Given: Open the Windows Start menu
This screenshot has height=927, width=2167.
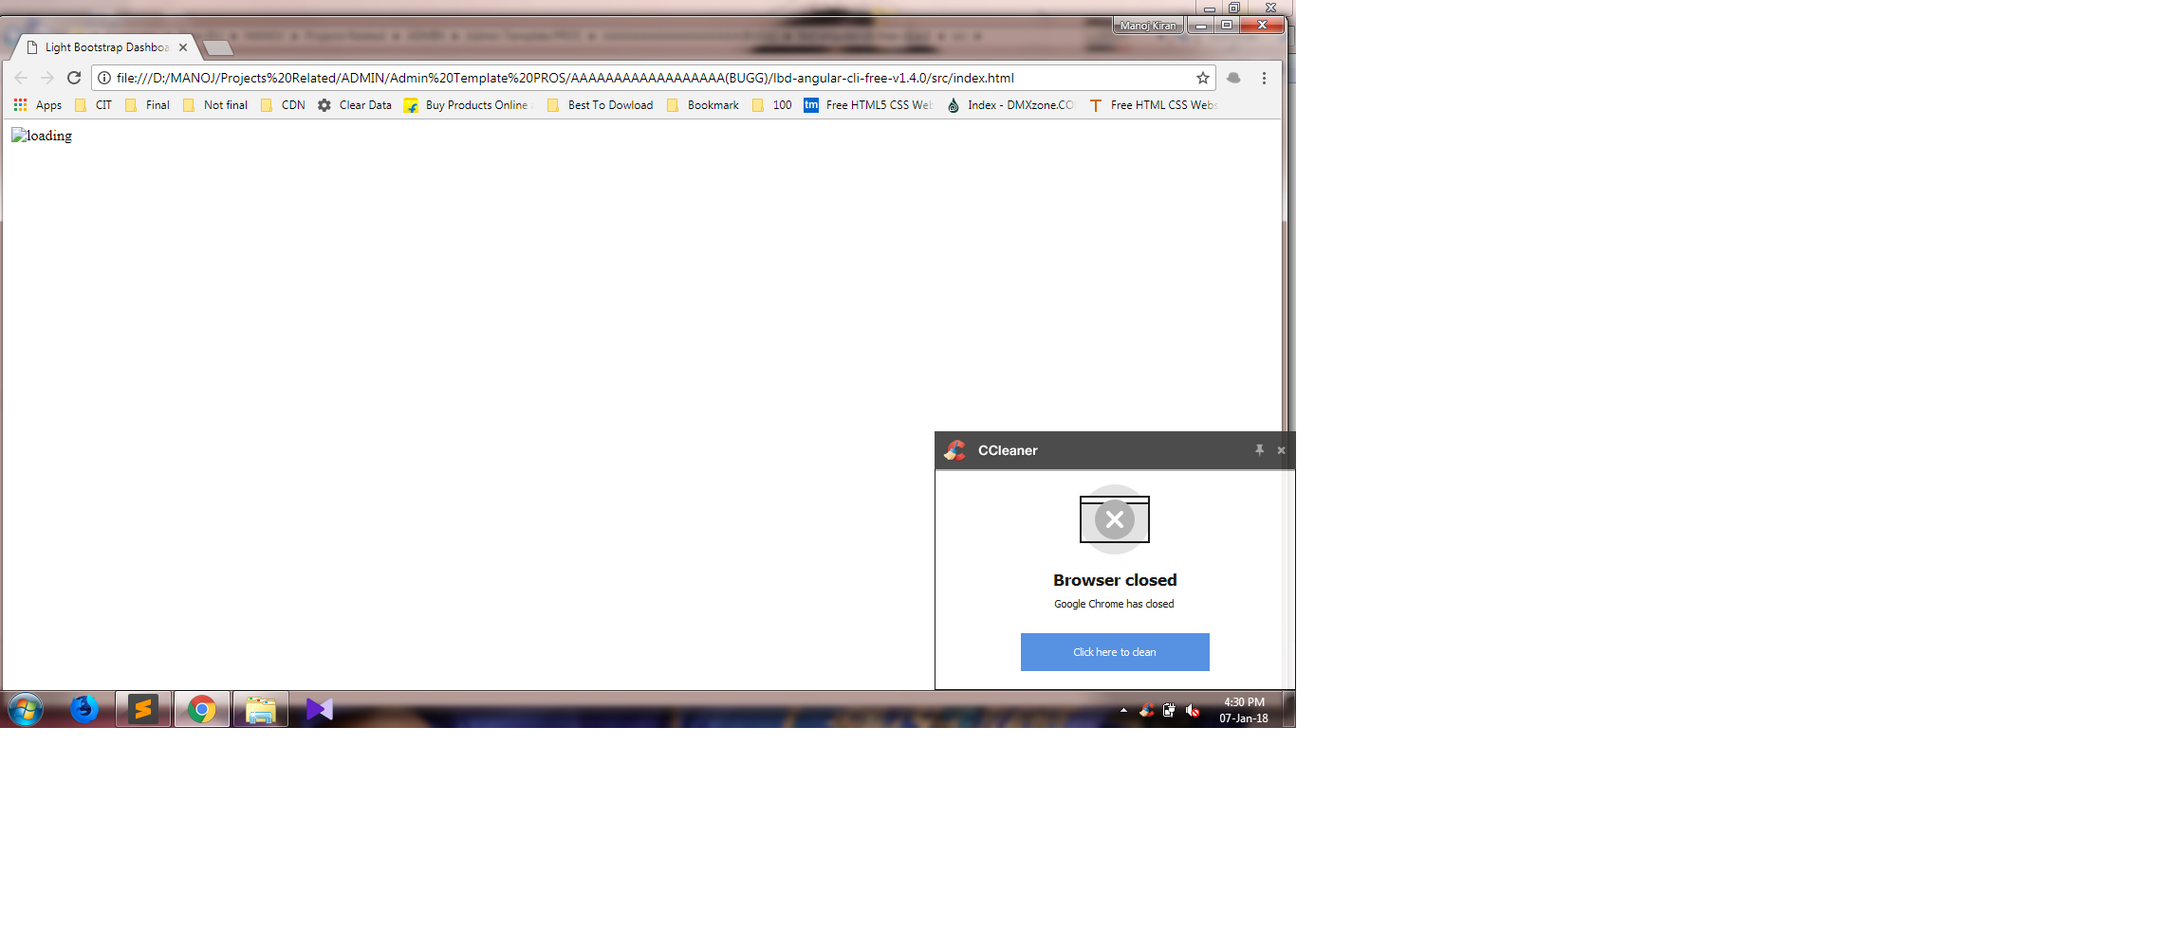Looking at the screenshot, I should coord(24,708).
